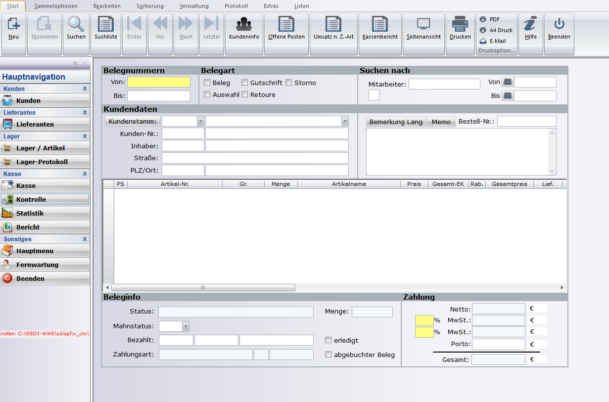609x402 pixels.
Task: Click the Bemerkung Lang button
Action: pos(396,122)
